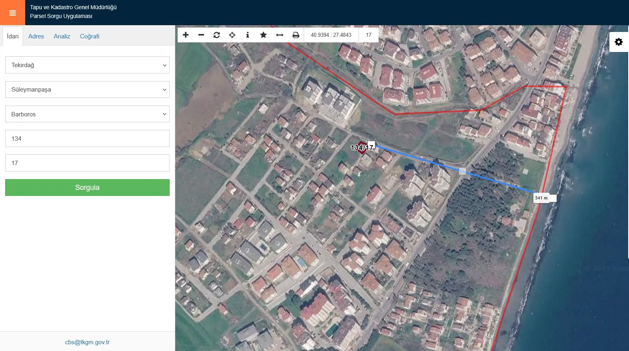Click the 341 m measurement label

tap(541, 198)
